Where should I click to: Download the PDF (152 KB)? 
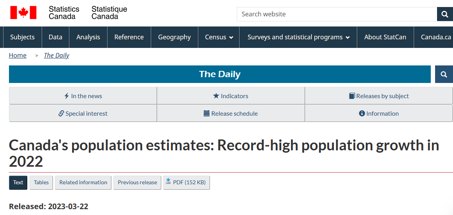point(187,183)
